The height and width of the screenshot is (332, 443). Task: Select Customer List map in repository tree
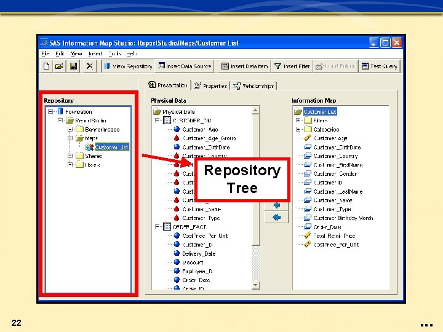[112, 147]
